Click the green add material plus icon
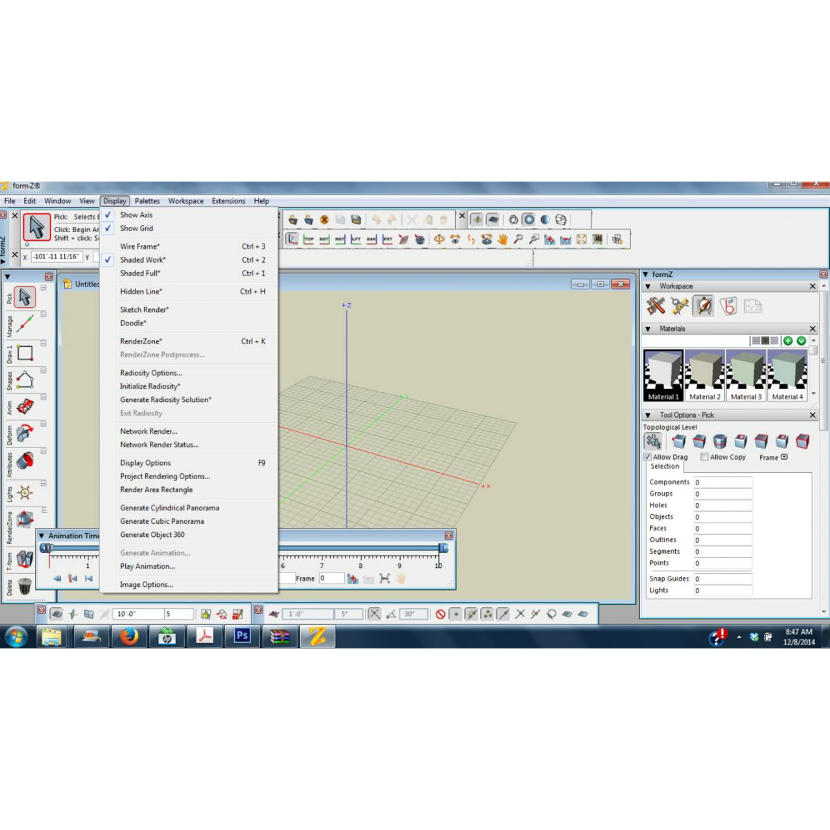830x830 pixels. 788,340
